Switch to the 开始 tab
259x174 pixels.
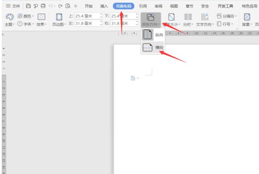click(x=88, y=6)
